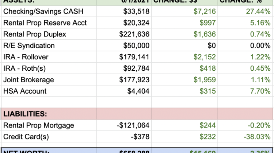The width and height of the screenshot is (274, 153).
Task: Click the R/E Syndication row label
Action: point(29,46)
